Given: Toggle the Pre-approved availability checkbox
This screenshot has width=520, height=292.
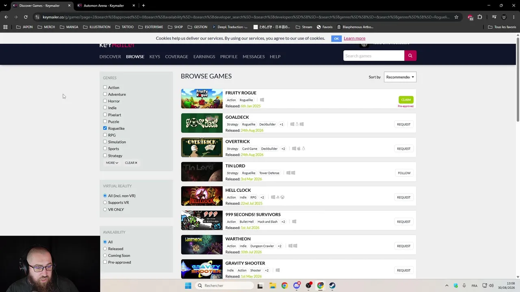Looking at the screenshot, I should [x=105, y=262].
